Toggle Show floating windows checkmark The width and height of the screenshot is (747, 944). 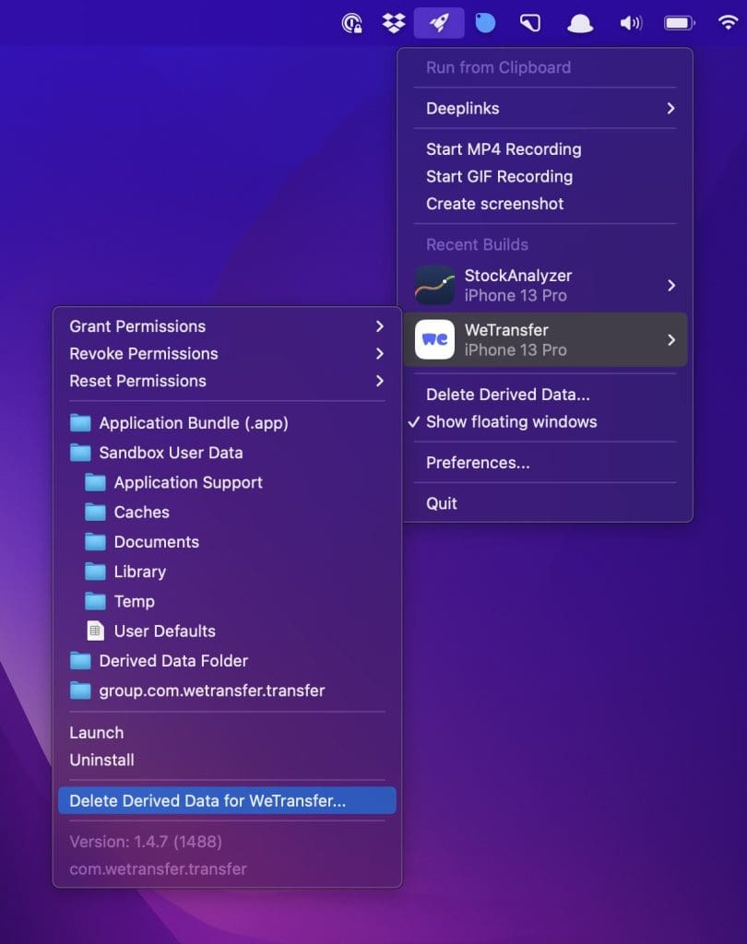point(413,422)
